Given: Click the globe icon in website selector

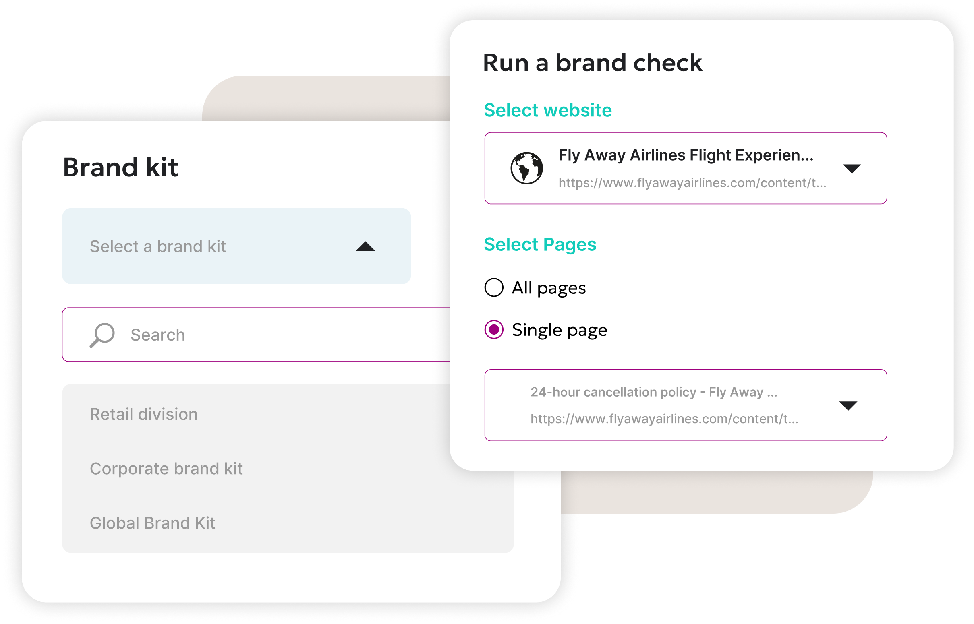Looking at the screenshot, I should (x=526, y=168).
